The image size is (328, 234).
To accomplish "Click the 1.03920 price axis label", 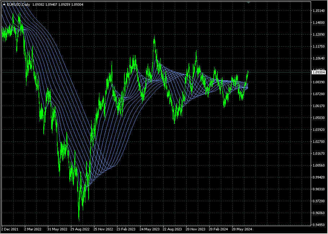I will click(x=319, y=130).
